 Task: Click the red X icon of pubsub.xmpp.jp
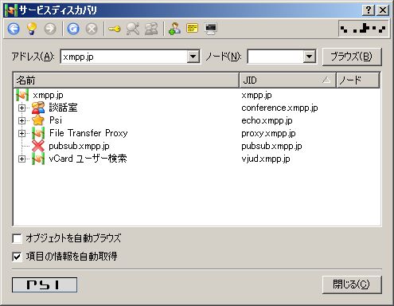click(38, 146)
